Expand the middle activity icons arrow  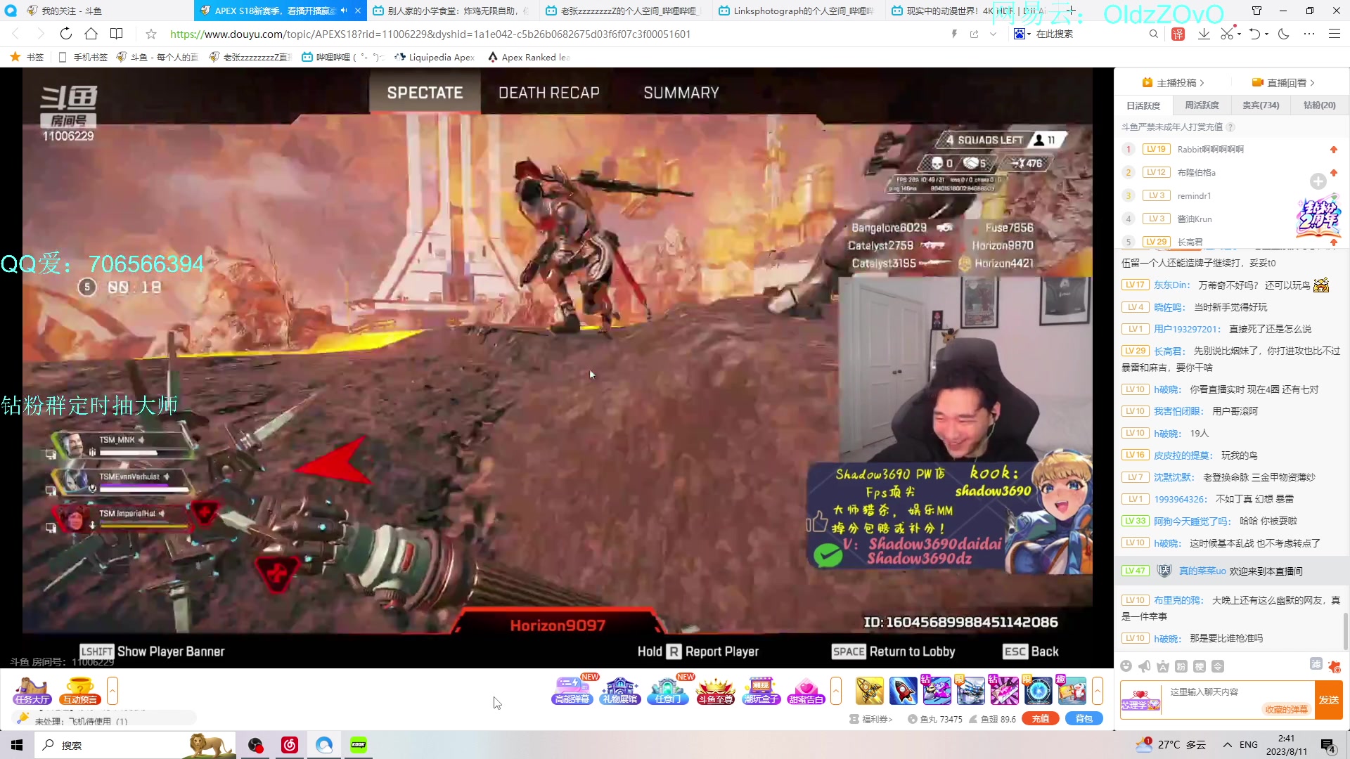click(x=836, y=691)
